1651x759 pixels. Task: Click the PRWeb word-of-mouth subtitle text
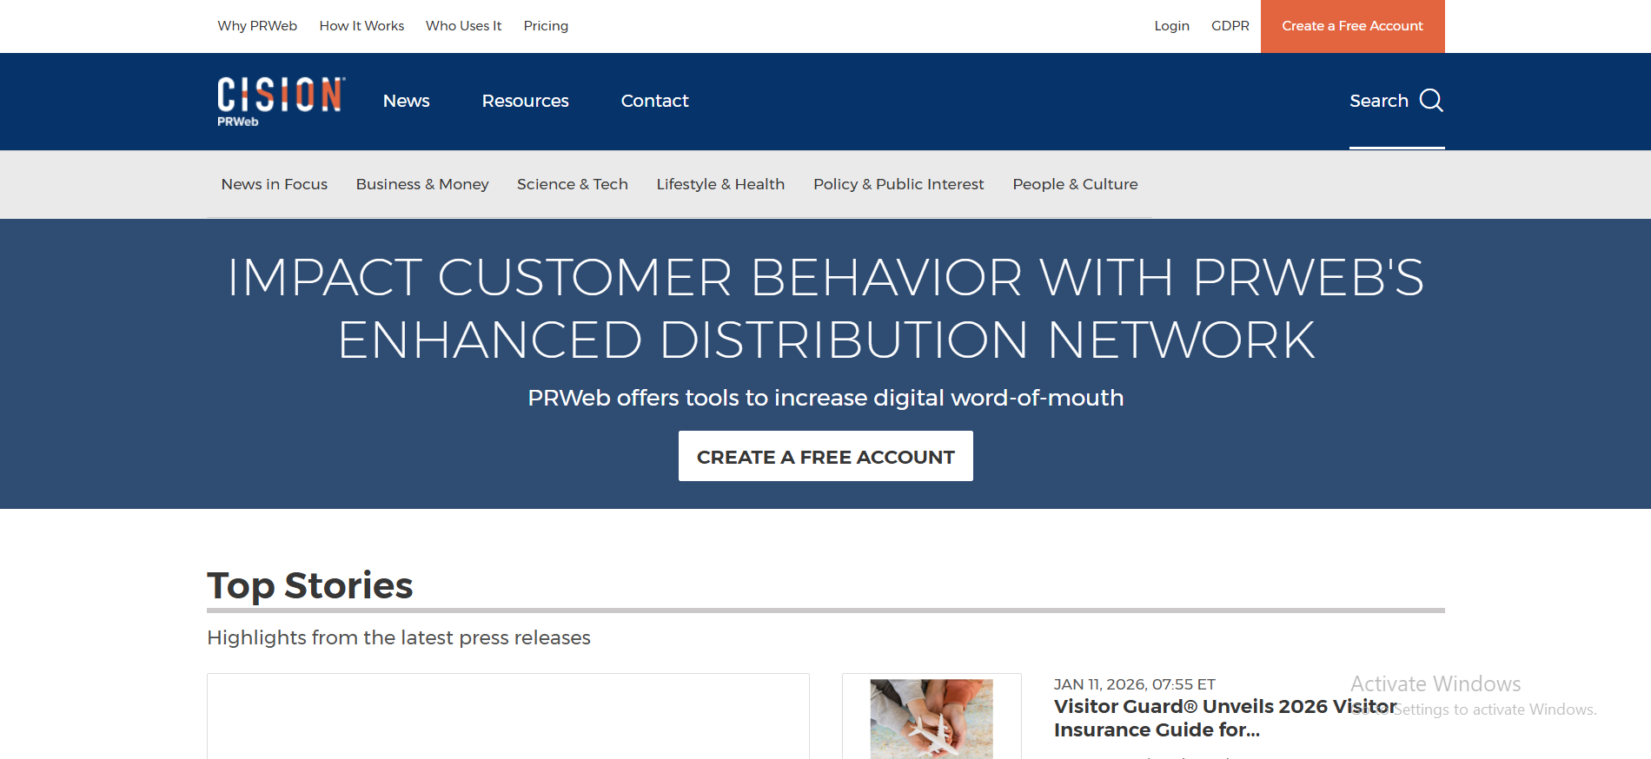(825, 398)
